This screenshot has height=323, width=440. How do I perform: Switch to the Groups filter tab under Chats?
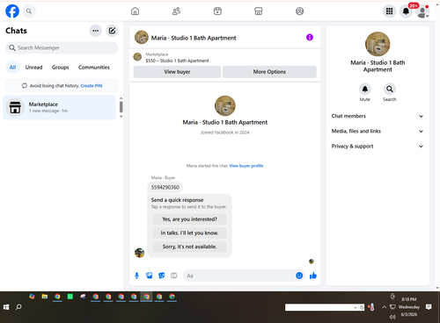tap(60, 68)
